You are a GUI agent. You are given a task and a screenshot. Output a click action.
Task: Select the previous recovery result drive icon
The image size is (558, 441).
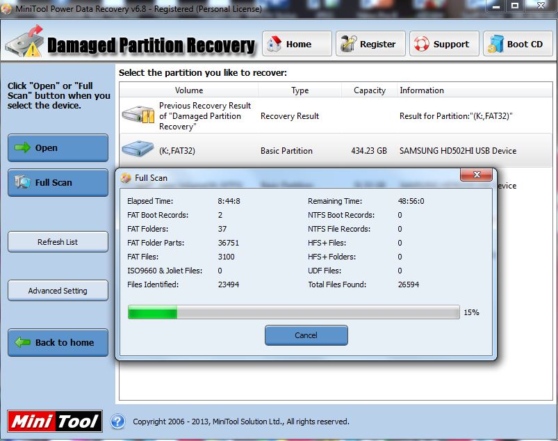[x=138, y=116]
